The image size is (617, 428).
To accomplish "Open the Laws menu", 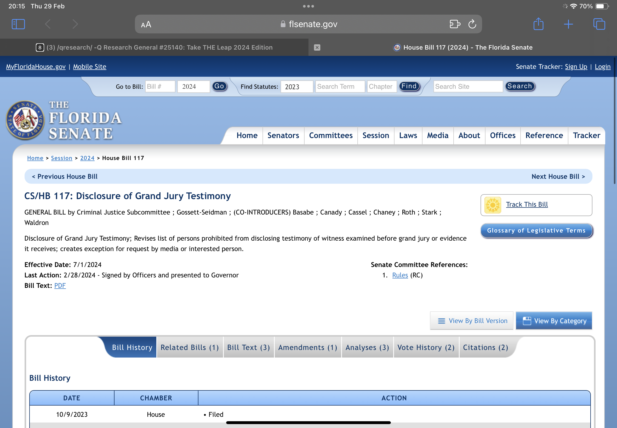I will point(408,136).
